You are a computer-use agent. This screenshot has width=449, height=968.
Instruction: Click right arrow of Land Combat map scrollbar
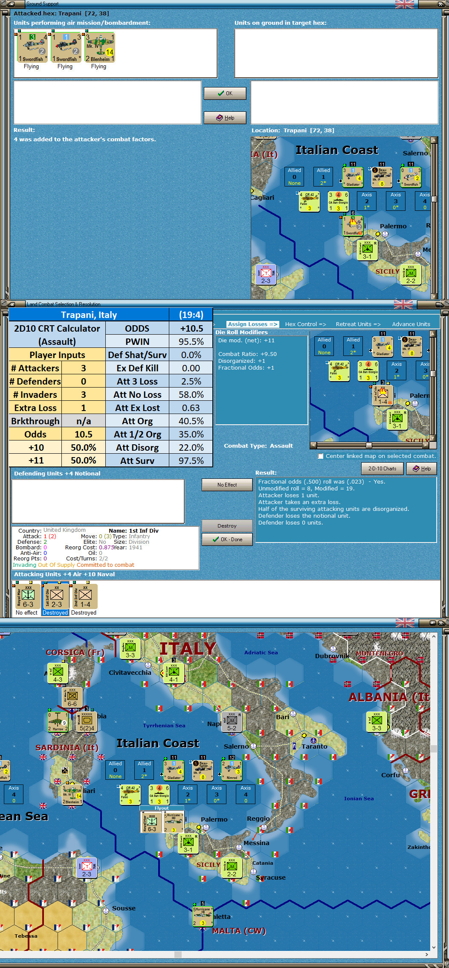click(426, 445)
